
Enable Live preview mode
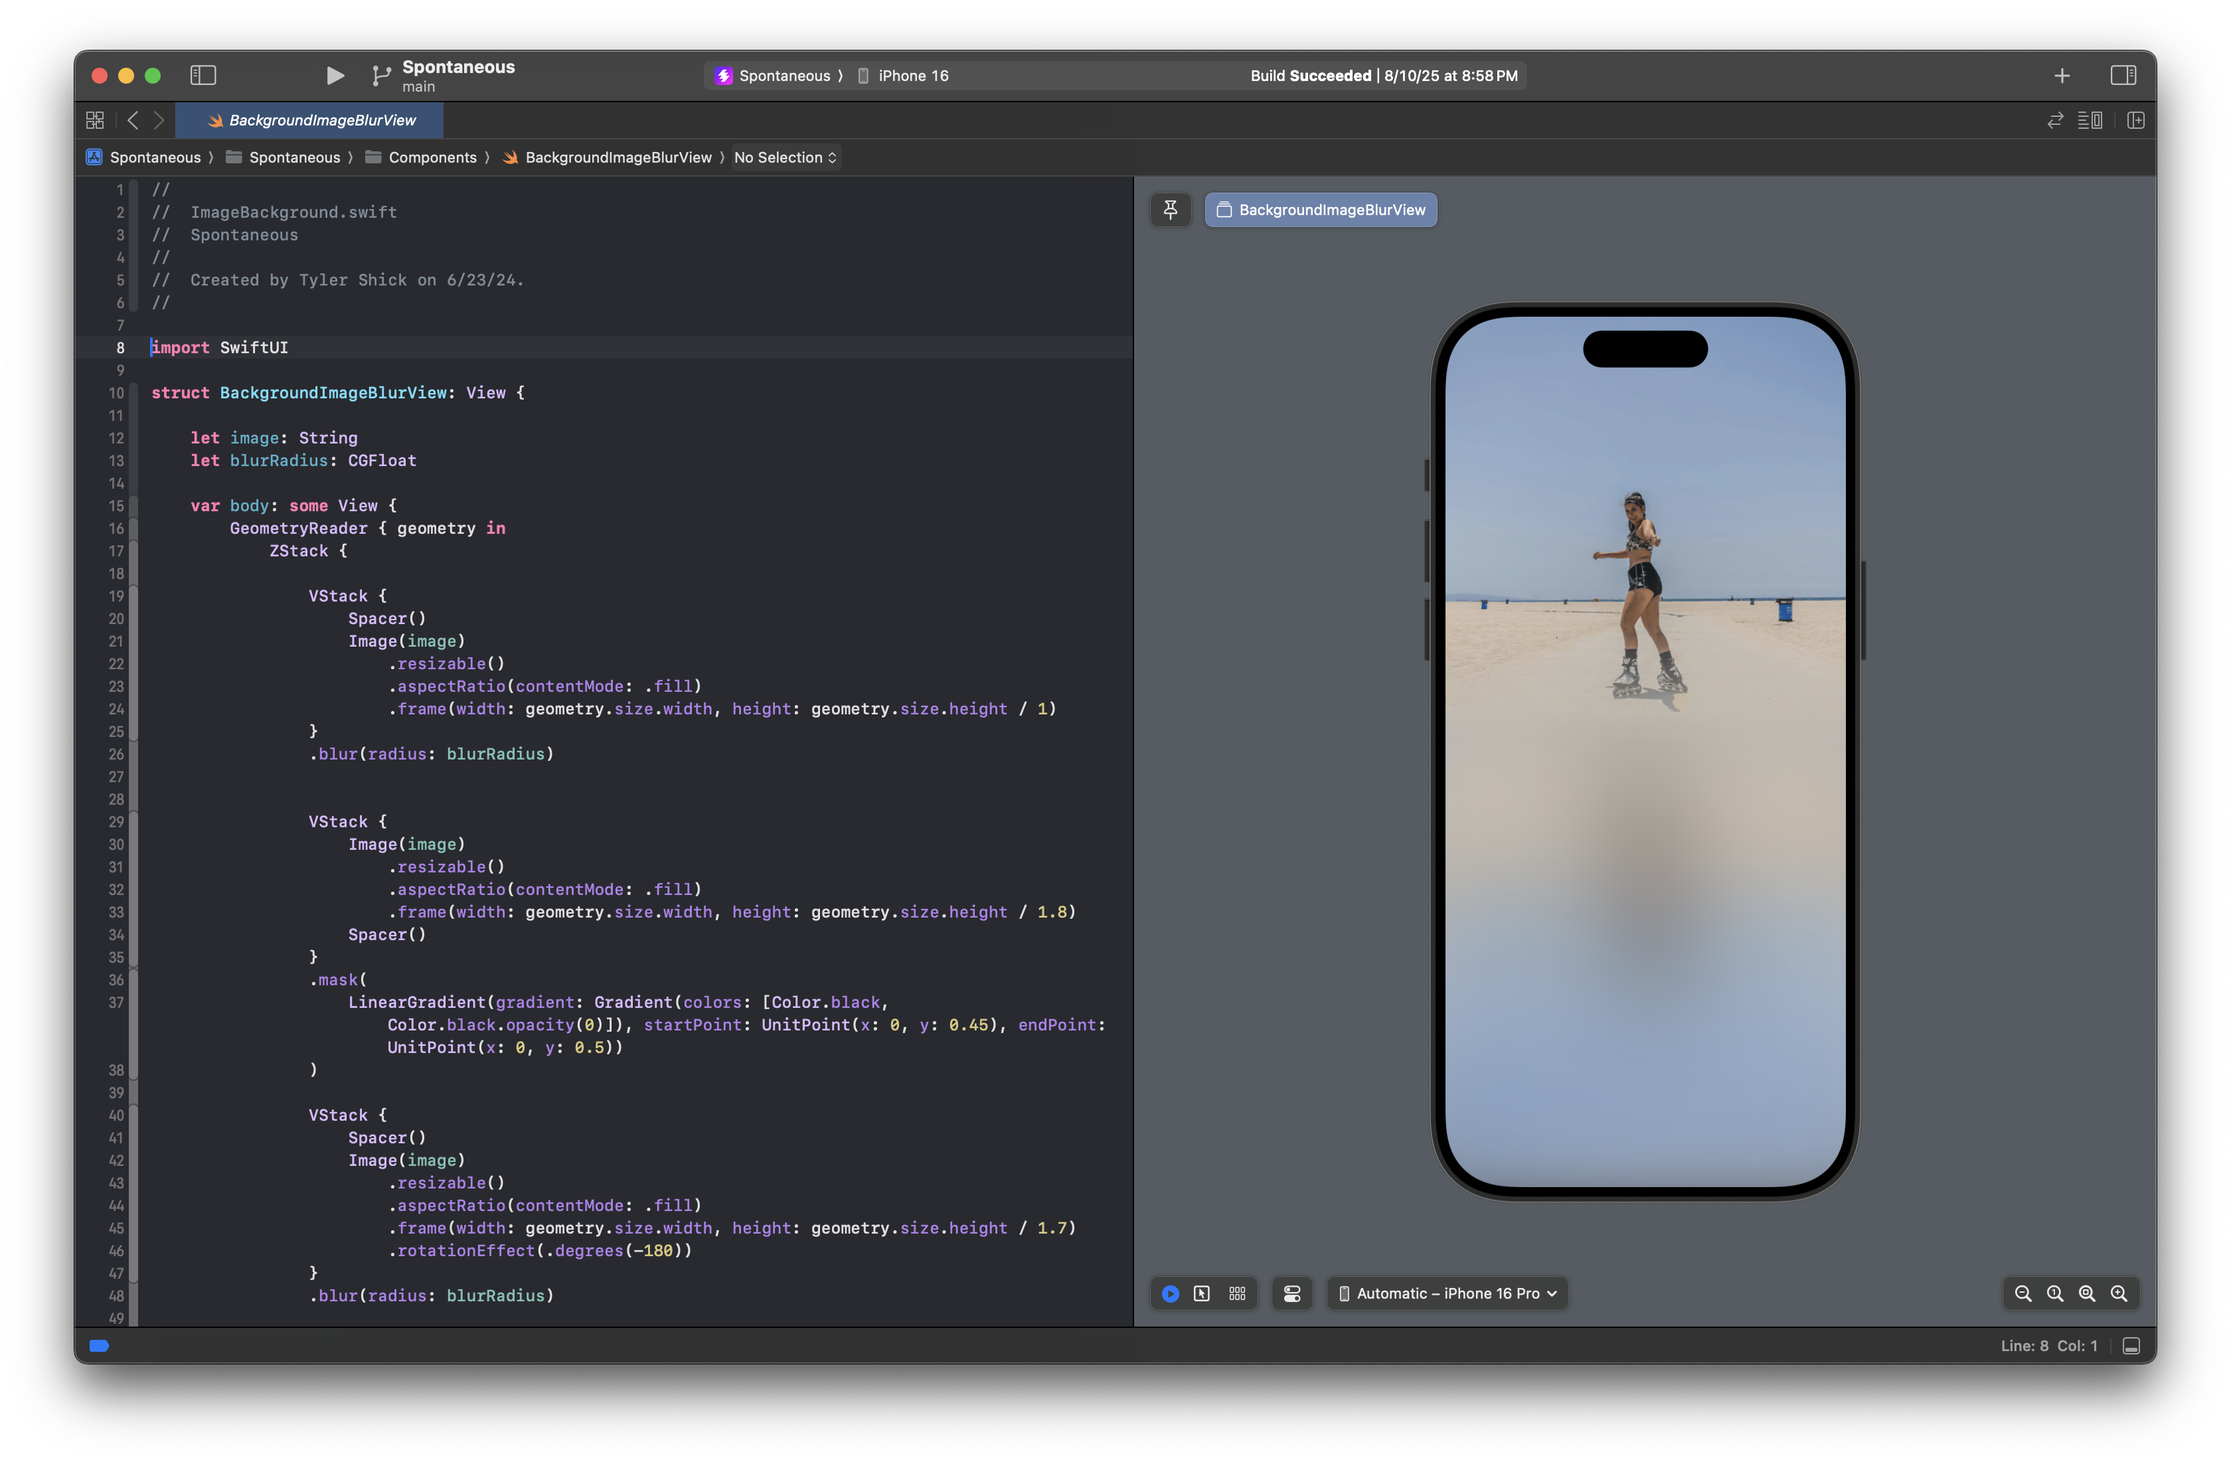pos(1170,1293)
